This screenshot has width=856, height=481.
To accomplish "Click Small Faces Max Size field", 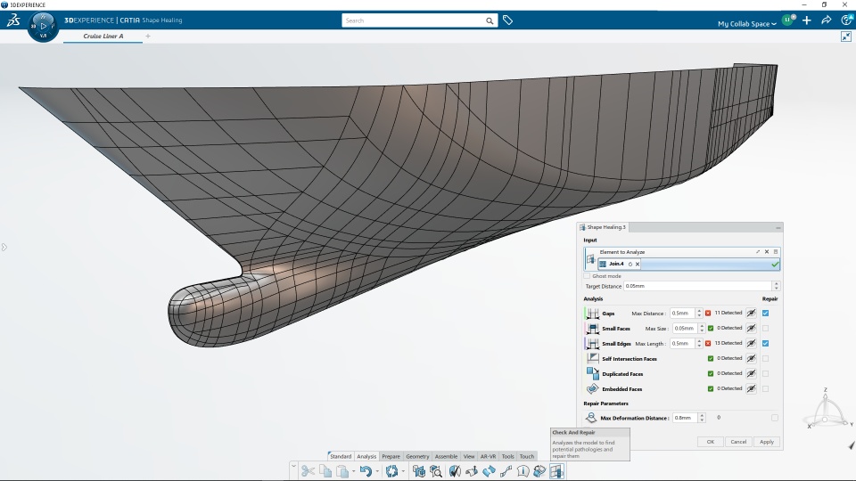I will (x=685, y=329).
